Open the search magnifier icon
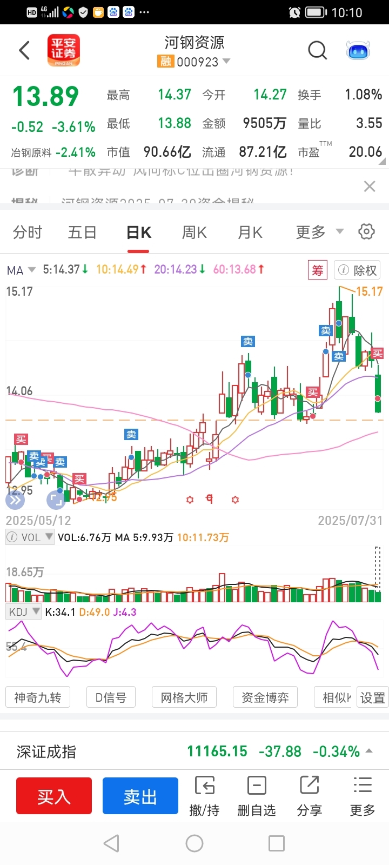The width and height of the screenshot is (389, 865). click(x=318, y=51)
